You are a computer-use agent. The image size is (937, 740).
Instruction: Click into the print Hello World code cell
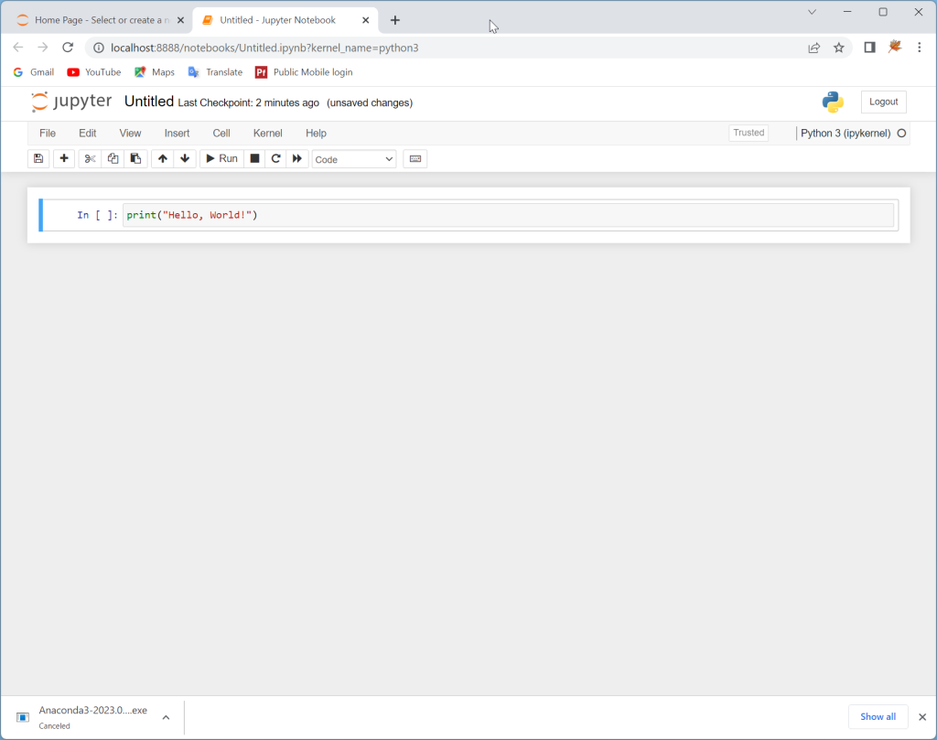508,215
